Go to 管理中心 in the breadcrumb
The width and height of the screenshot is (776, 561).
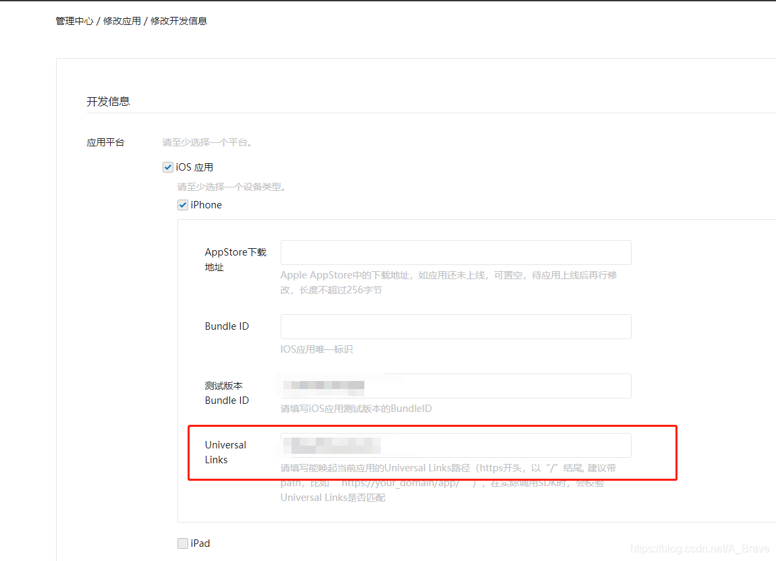click(x=74, y=21)
